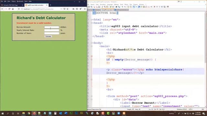Go back in Firefox browser
Screen dimensions: 207x116
click(3, 9)
